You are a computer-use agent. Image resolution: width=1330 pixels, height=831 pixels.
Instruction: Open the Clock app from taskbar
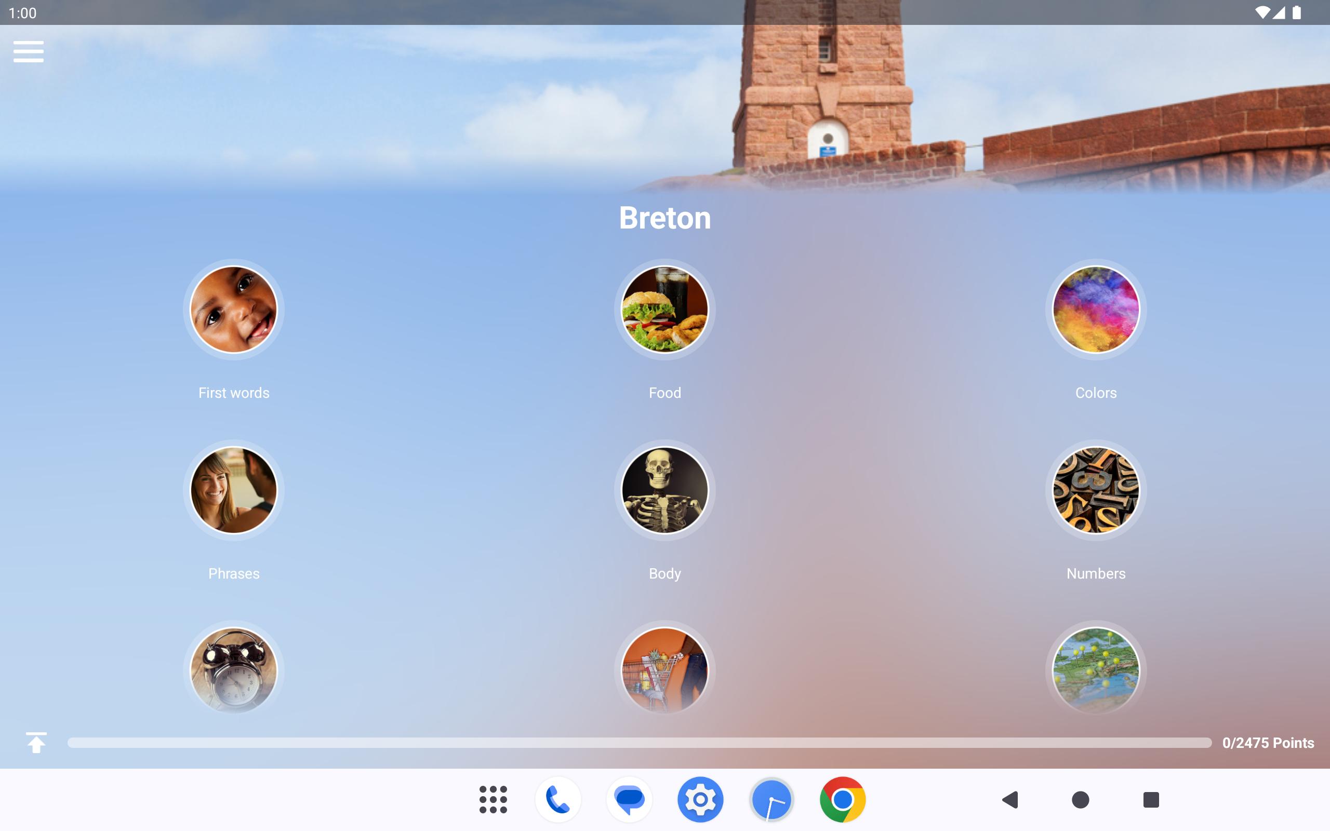[771, 799]
